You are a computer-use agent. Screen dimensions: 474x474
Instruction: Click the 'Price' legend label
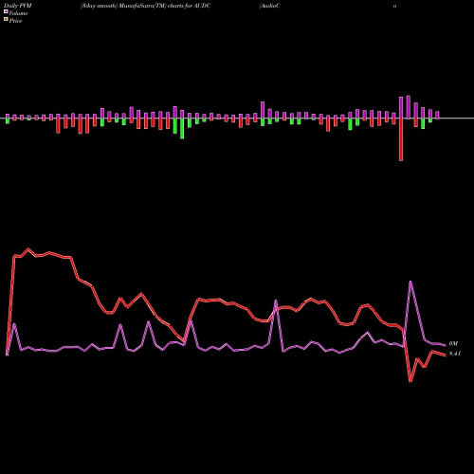tap(15, 21)
